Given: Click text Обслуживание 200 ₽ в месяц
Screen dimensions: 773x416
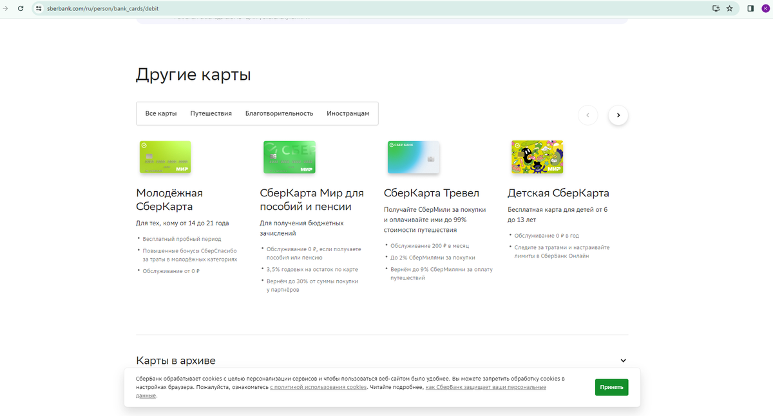Looking at the screenshot, I should [430, 246].
